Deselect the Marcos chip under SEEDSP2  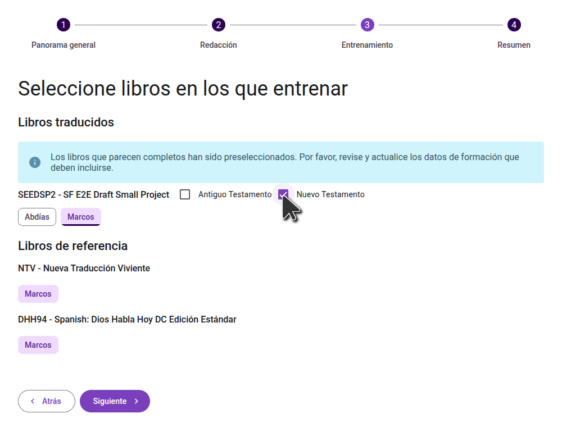coord(81,217)
